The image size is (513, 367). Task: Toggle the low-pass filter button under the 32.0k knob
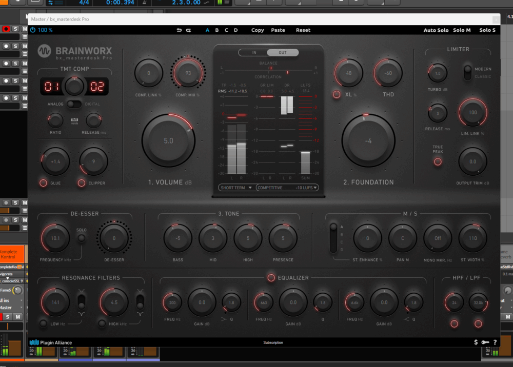click(478, 323)
